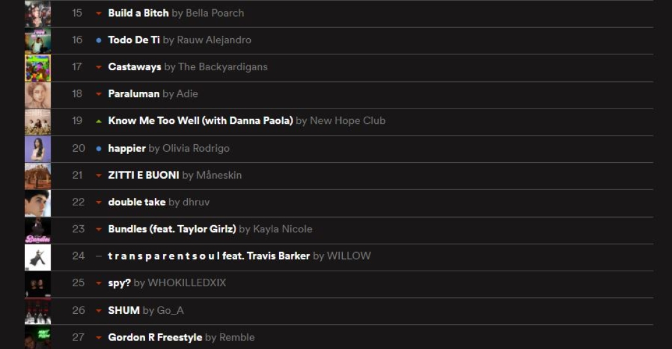Click the down-trend arrow beside Build a Bitch
This screenshot has height=349, width=672.
[x=99, y=13]
